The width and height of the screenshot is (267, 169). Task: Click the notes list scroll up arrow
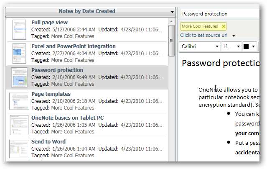(171, 21)
